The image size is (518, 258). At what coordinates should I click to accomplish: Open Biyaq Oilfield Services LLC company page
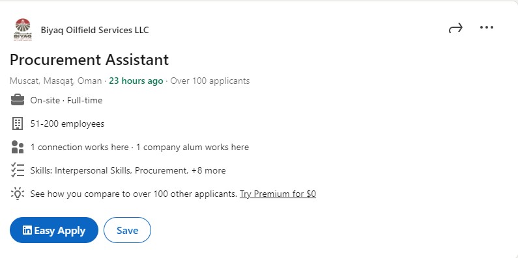pyautogui.click(x=94, y=30)
